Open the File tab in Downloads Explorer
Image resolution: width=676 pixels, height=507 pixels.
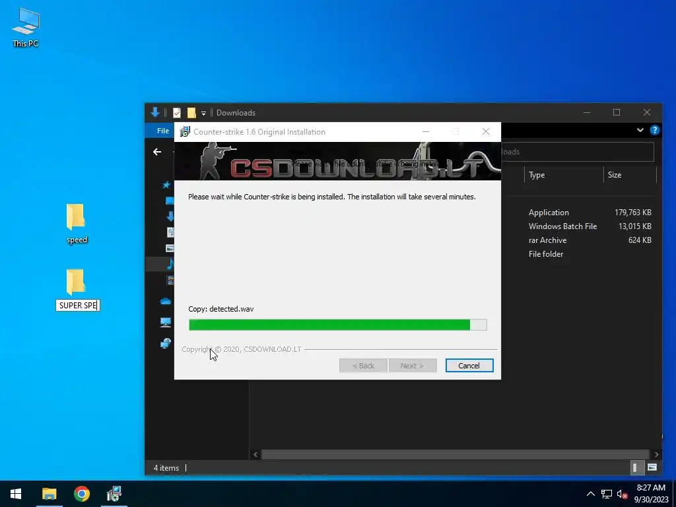[163, 131]
